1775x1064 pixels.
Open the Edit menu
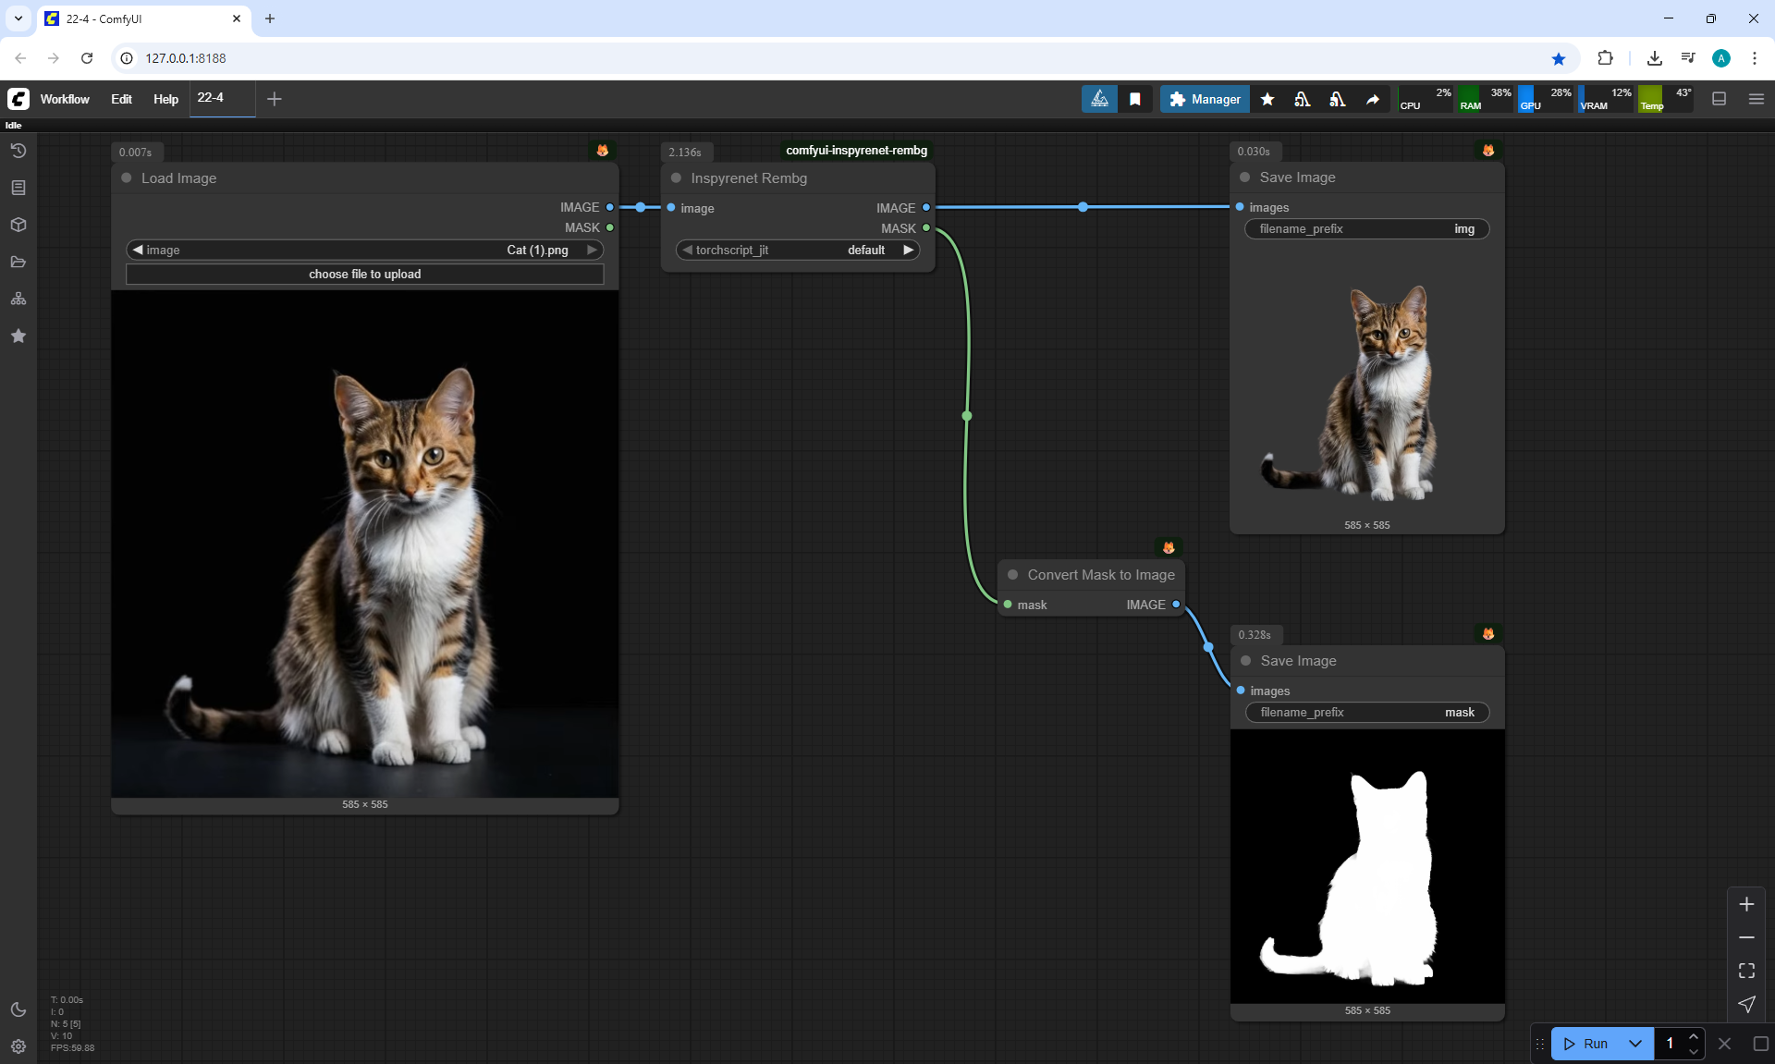click(x=121, y=99)
